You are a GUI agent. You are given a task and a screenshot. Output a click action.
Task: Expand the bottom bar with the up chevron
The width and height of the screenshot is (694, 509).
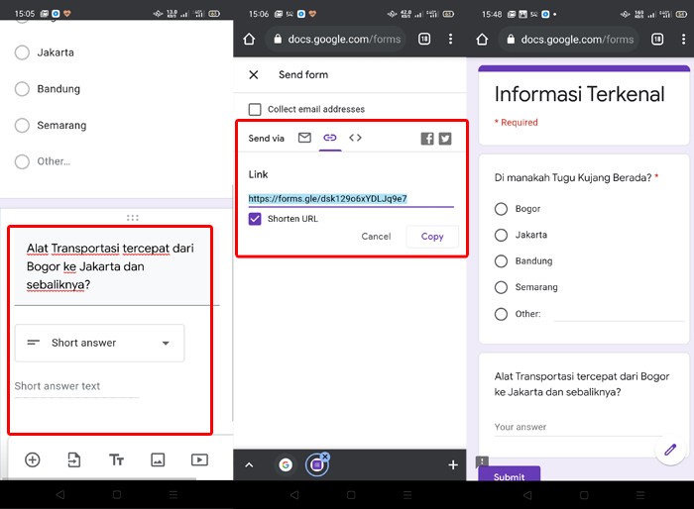[249, 465]
